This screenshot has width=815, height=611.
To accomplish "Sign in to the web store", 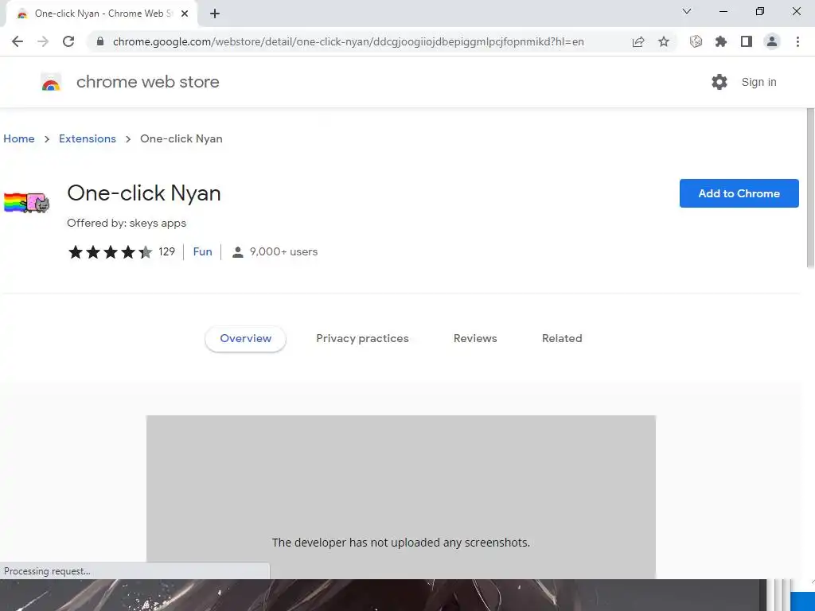I will (x=758, y=82).
